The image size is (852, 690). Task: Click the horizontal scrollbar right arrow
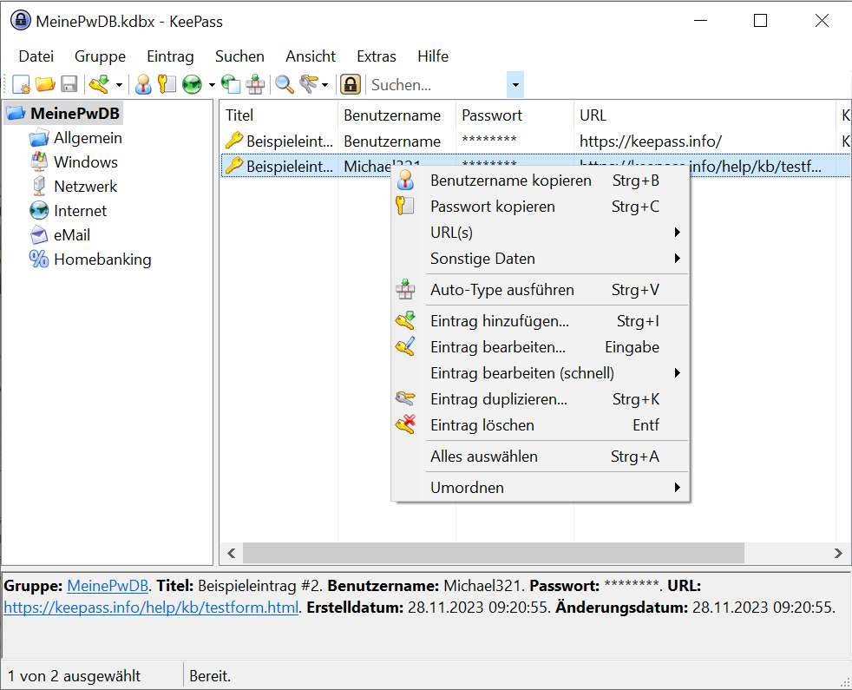click(x=838, y=554)
